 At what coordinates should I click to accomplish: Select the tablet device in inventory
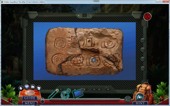click(x=78, y=93)
